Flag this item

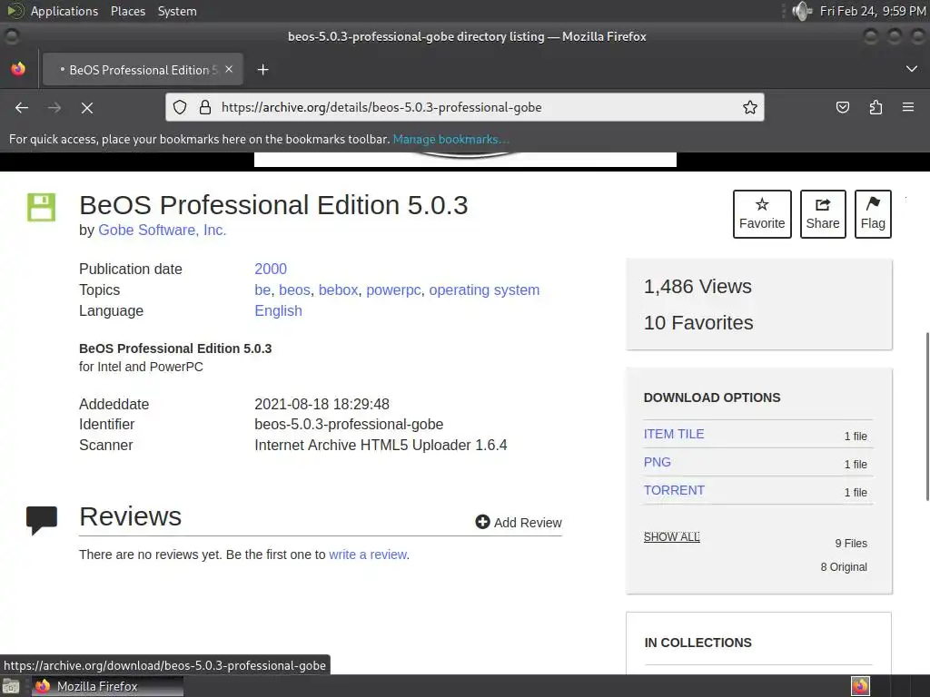tap(873, 214)
